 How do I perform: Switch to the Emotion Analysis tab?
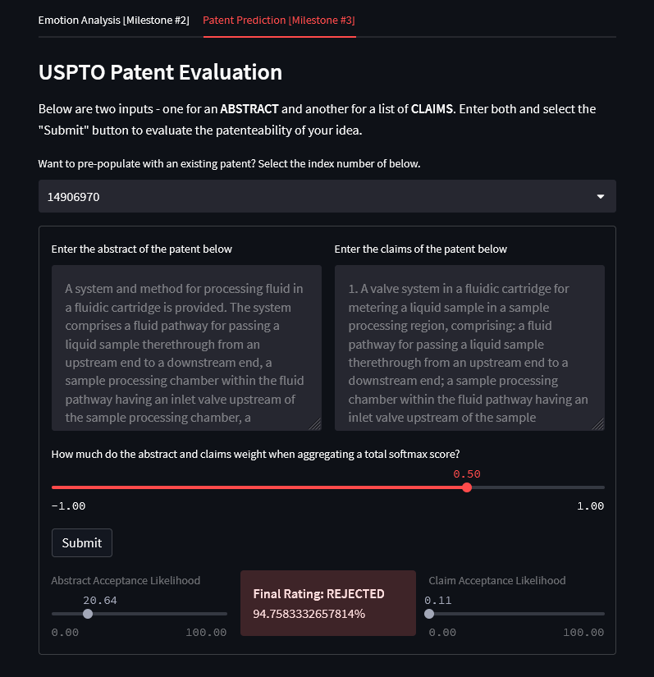tap(113, 20)
